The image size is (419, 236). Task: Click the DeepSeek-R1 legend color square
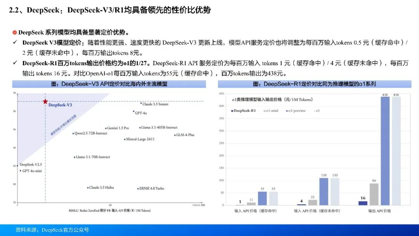point(232,111)
